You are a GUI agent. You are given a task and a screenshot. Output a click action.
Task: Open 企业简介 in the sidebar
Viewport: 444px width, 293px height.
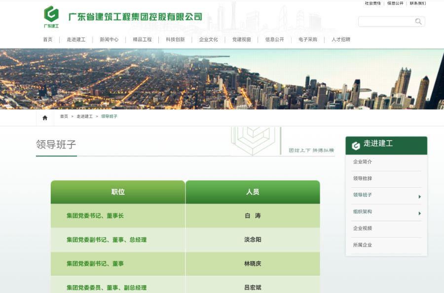363,162
